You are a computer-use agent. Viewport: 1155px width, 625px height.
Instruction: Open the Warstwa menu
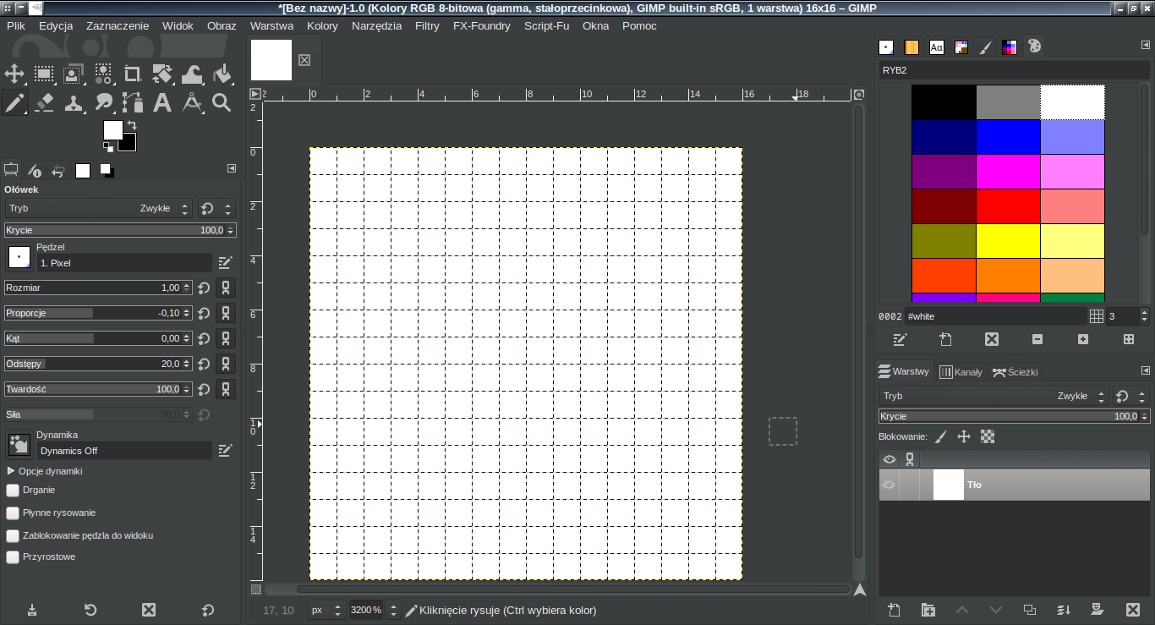pos(271,25)
